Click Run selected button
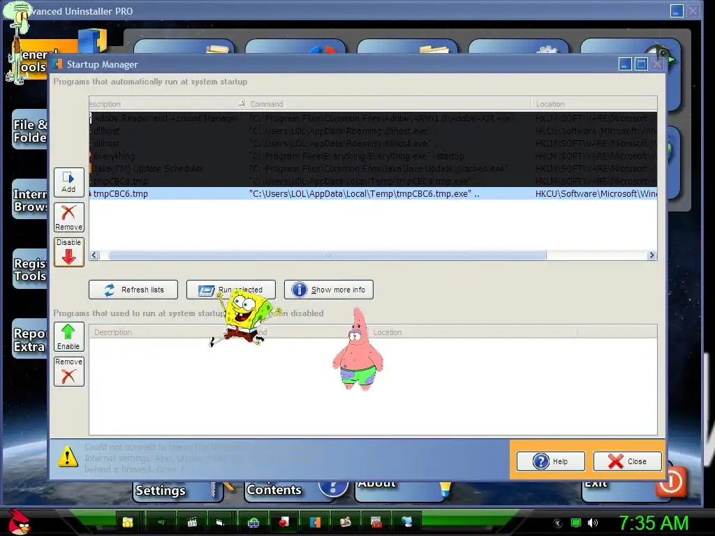715x536 pixels. coord(230,290)
